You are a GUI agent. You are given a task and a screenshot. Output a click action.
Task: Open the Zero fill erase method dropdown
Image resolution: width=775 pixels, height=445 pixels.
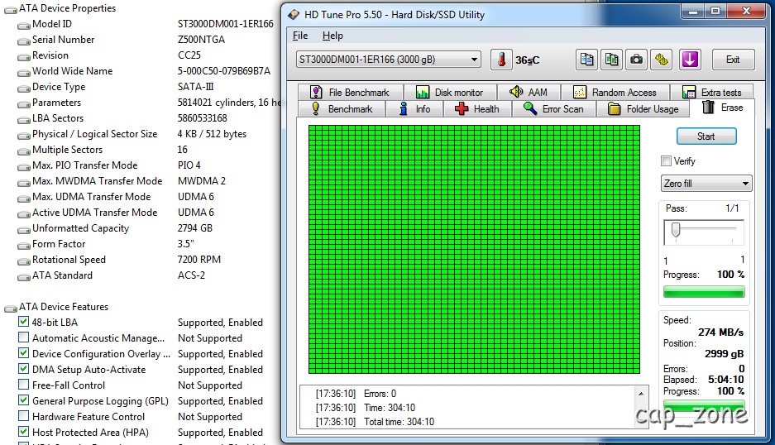(706, 184)
